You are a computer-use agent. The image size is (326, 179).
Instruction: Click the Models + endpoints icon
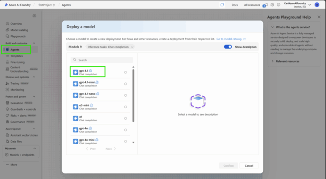tap(7, 155)
